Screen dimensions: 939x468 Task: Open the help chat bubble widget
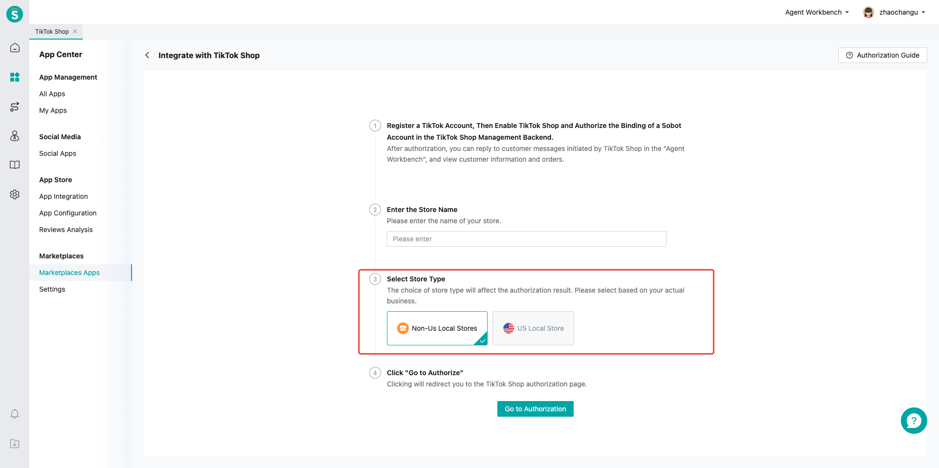(x=914, y=421)
